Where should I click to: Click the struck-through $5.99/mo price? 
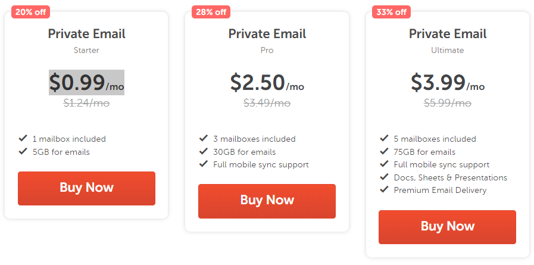point(447,103)
